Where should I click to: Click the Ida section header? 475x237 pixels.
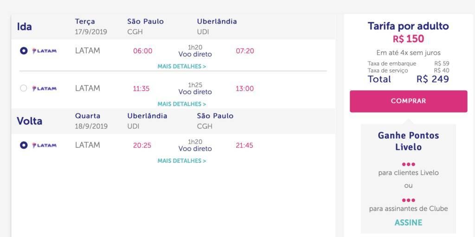[24, 26]
